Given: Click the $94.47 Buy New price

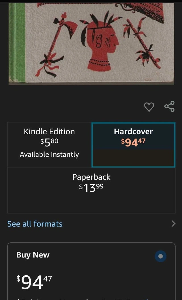Looking at the screenshot, I should (x=34, y=282).
